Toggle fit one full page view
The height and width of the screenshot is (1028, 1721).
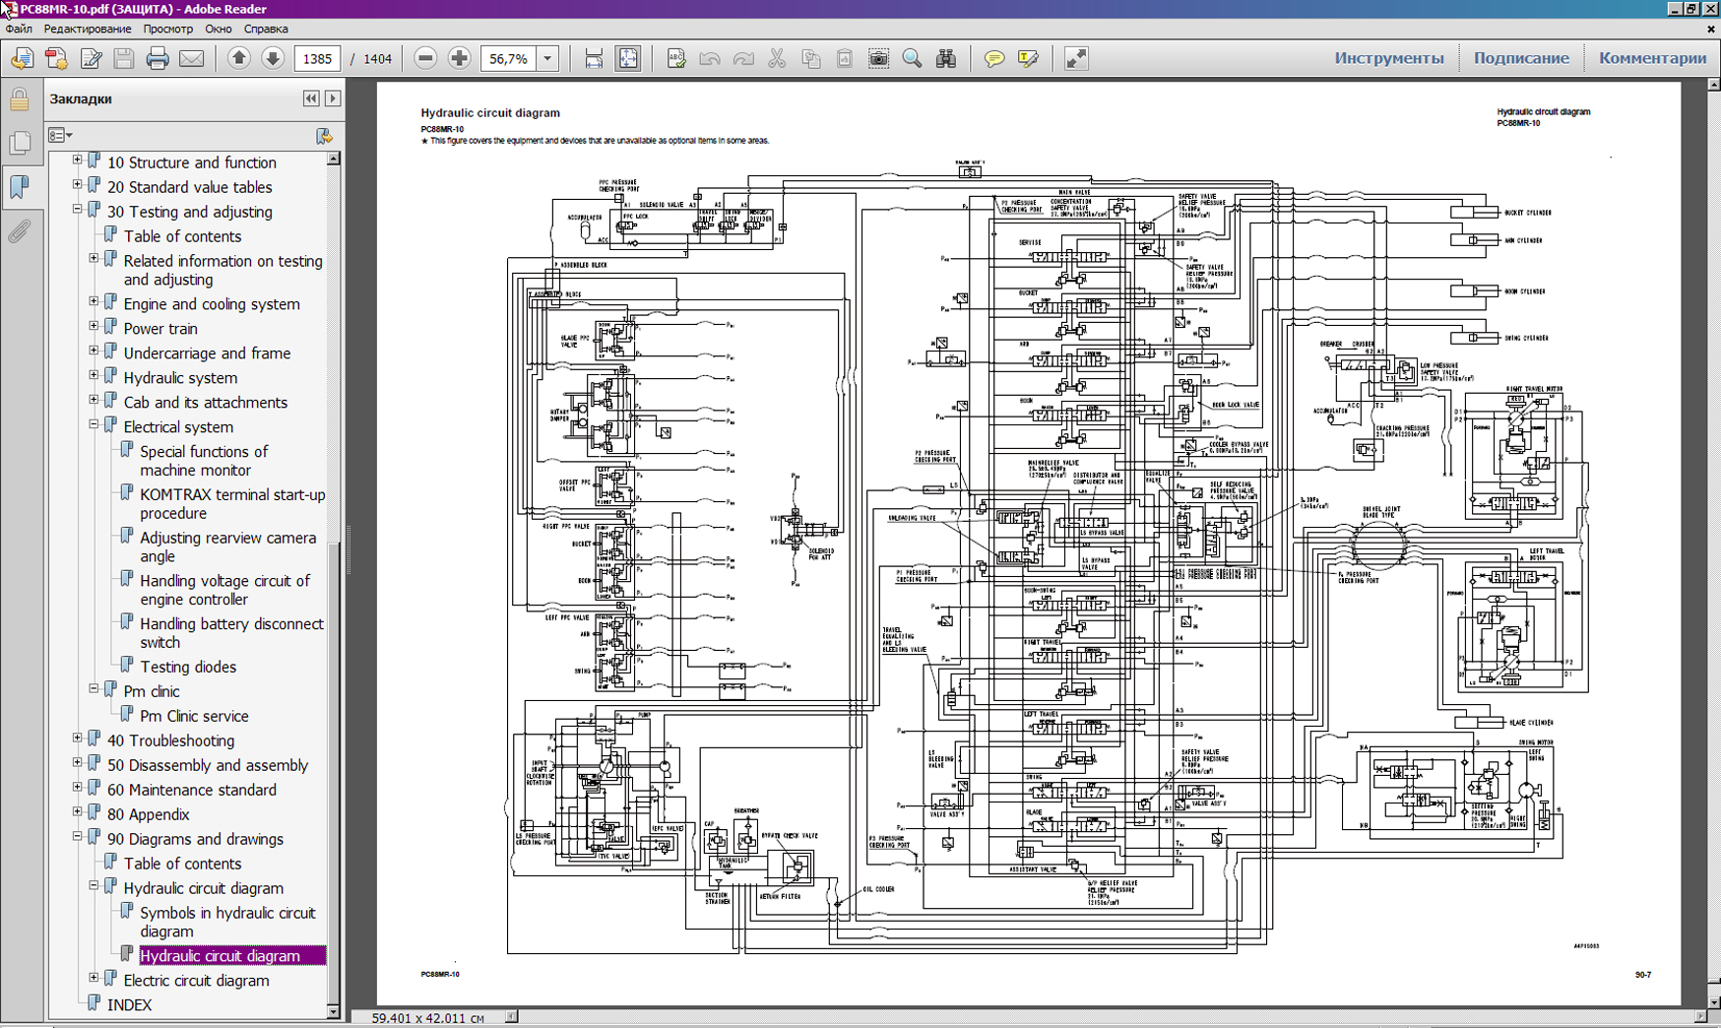(x=627, y=59)
